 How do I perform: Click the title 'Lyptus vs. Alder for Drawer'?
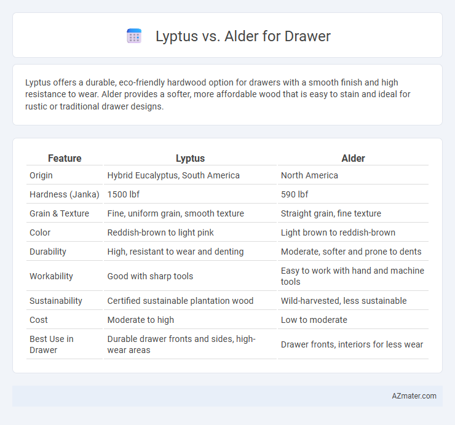coord(243,36)
